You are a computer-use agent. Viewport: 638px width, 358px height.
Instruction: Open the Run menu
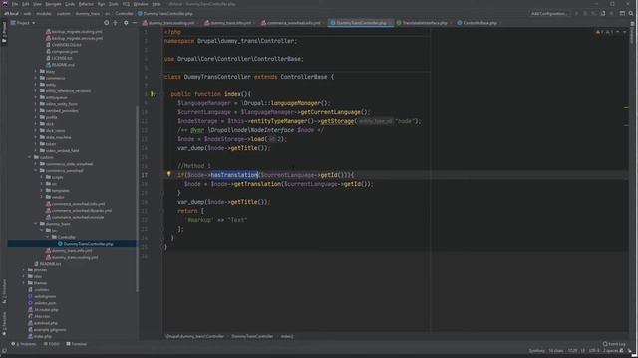101,4
